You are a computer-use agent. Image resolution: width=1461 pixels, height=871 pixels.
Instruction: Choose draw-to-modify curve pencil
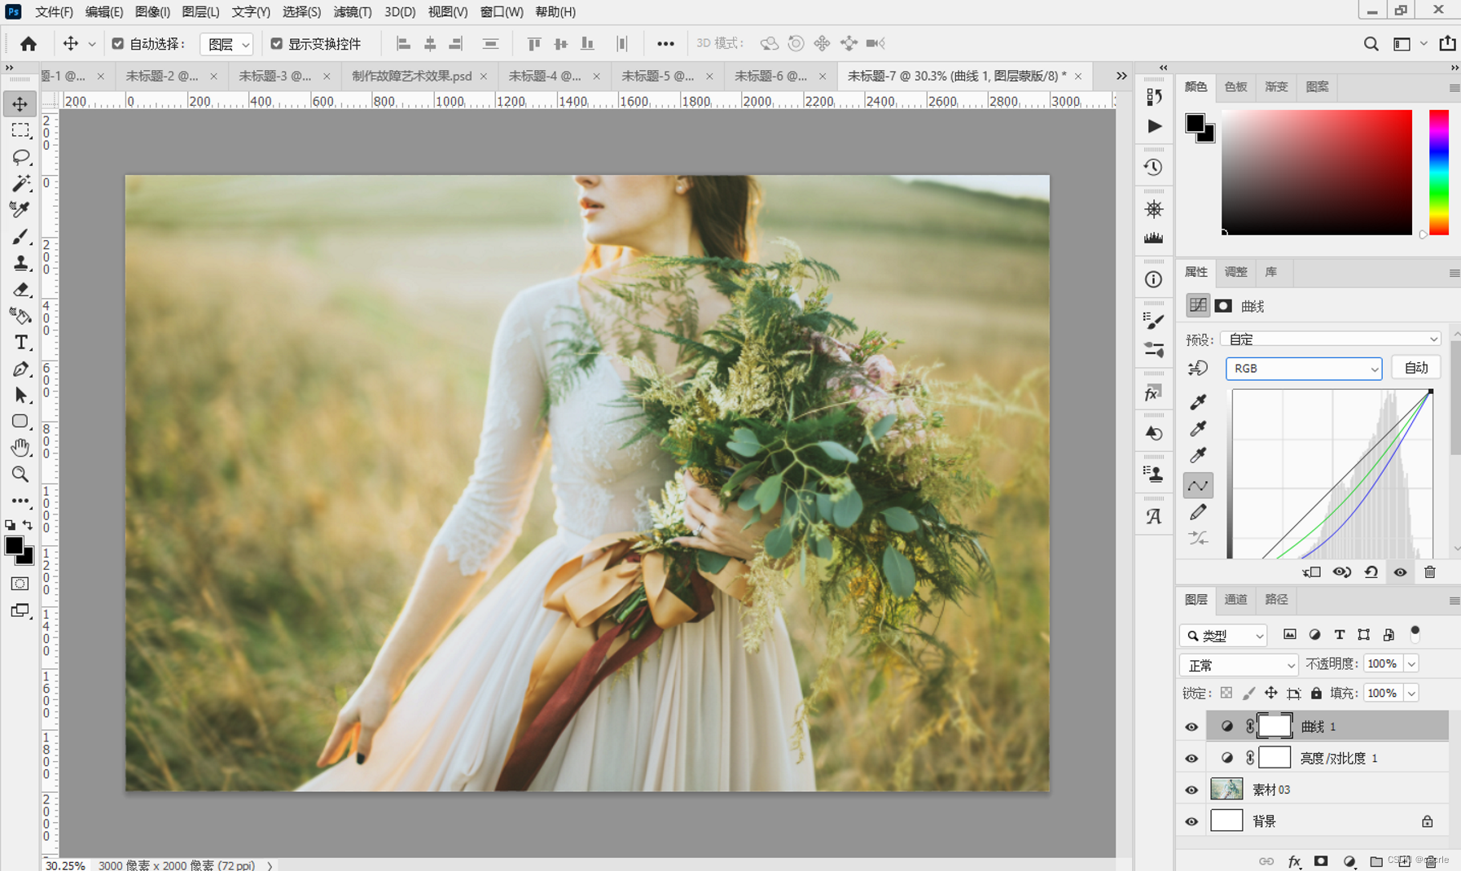(x=1198, y=512)
